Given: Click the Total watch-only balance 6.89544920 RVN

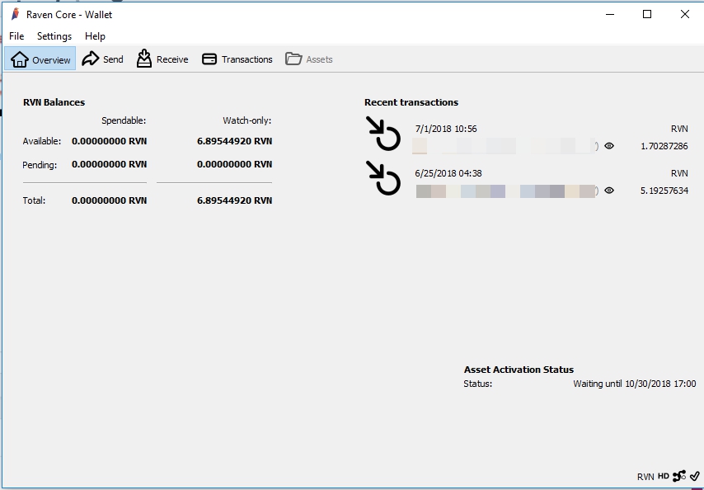Looking at the screenshot, I should 234,200.
